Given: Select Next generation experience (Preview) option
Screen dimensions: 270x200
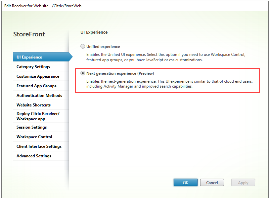Looking at the screenshot, I should pos(83,73).
